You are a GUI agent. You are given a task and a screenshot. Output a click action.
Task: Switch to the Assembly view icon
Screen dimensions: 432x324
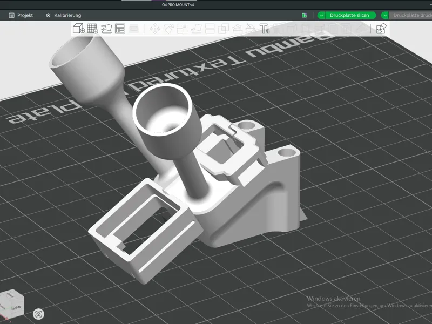381,29
